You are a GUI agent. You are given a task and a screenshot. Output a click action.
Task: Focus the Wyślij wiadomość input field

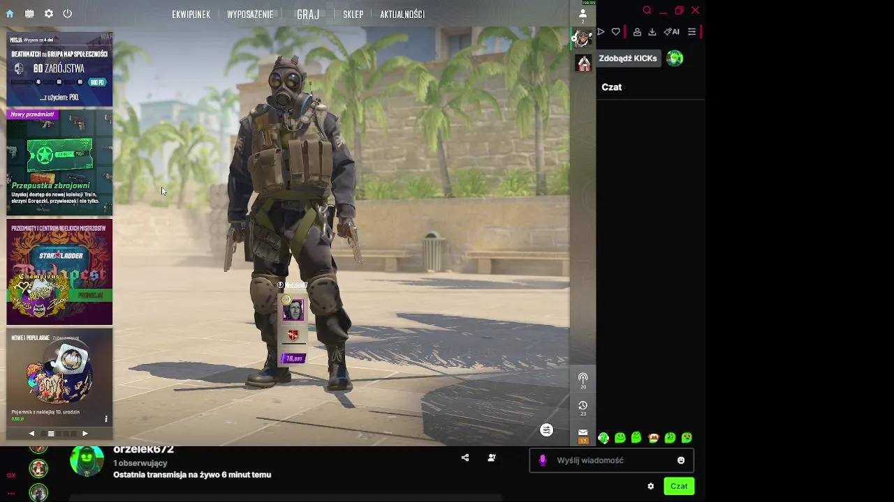612,460
